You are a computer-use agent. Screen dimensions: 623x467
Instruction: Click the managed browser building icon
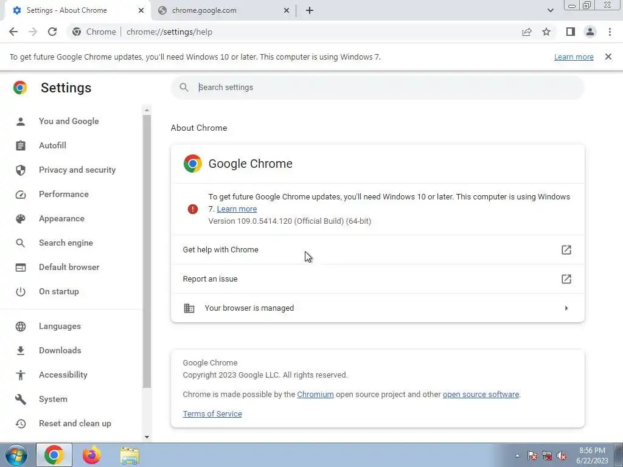(189, 308)
